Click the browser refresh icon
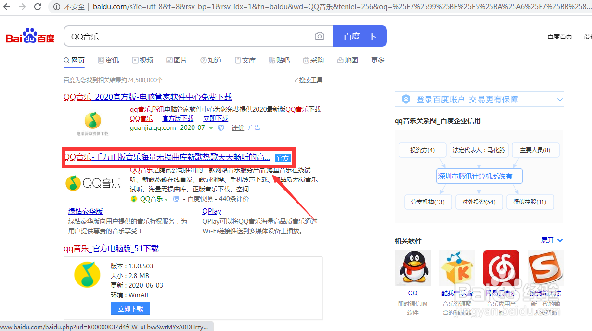Image resolution: width=592 pixels, height=331 pixels. 38,7
